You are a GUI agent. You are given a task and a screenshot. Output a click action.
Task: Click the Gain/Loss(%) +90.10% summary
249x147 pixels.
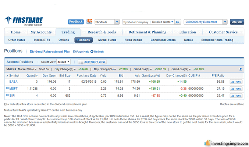point(199,69)
